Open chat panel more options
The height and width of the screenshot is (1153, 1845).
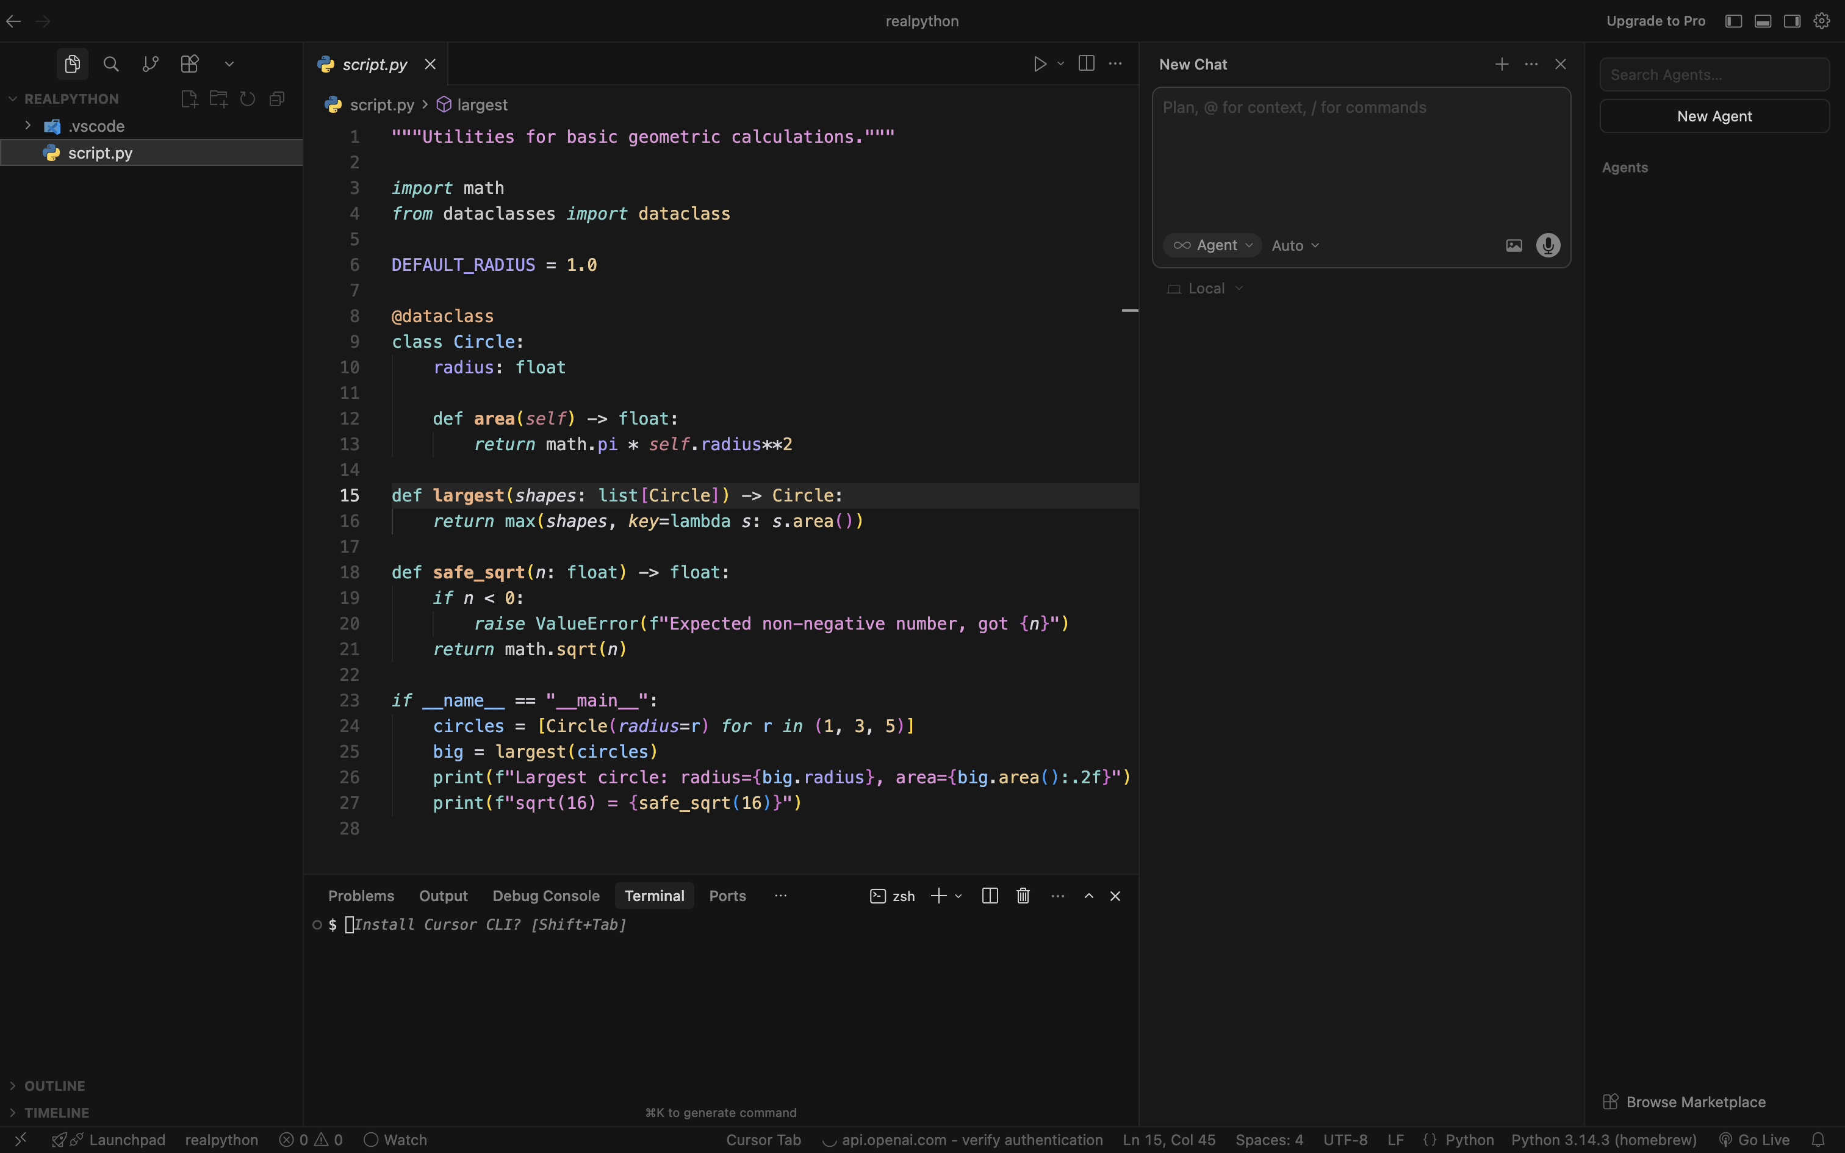(x=1531, y=64)
